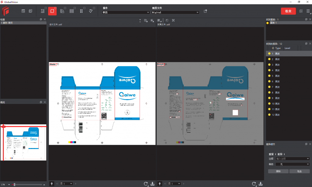312x187 pixels.
Task: Select the red graphics inspection mode icon
Action: (x=52, y=11)
